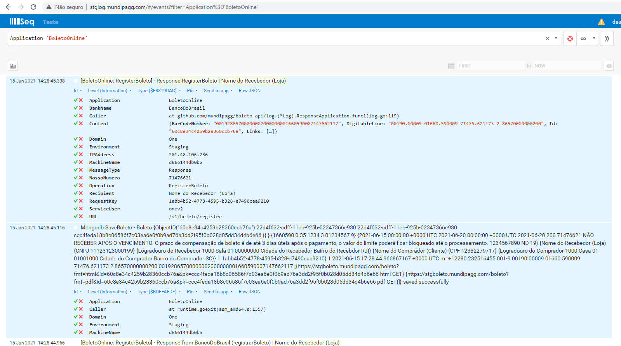Filter by IPAddress using green checkmark

point(76,155)
